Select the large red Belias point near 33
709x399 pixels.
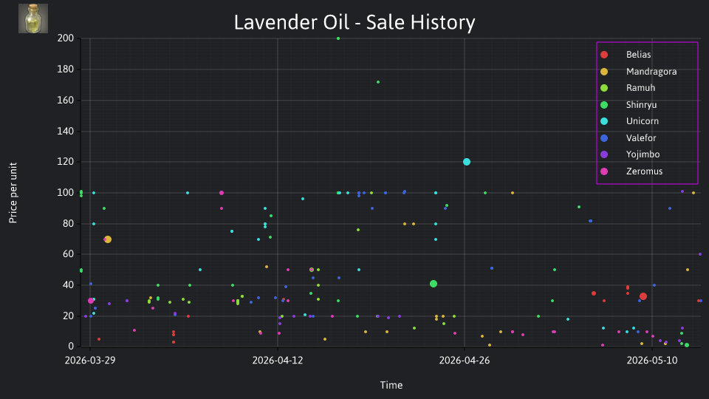click(x=643, y=296)
